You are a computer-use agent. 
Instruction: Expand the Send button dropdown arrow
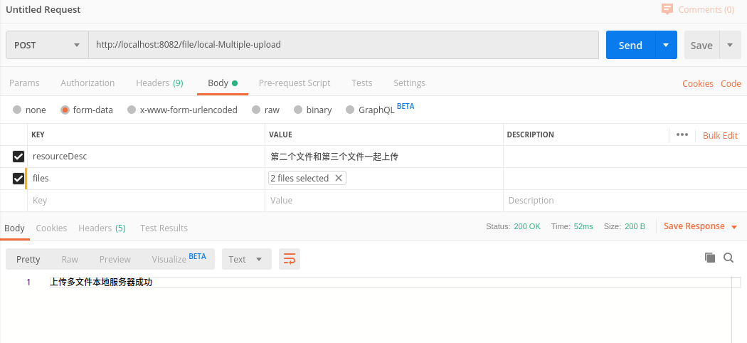coord(666,45)
